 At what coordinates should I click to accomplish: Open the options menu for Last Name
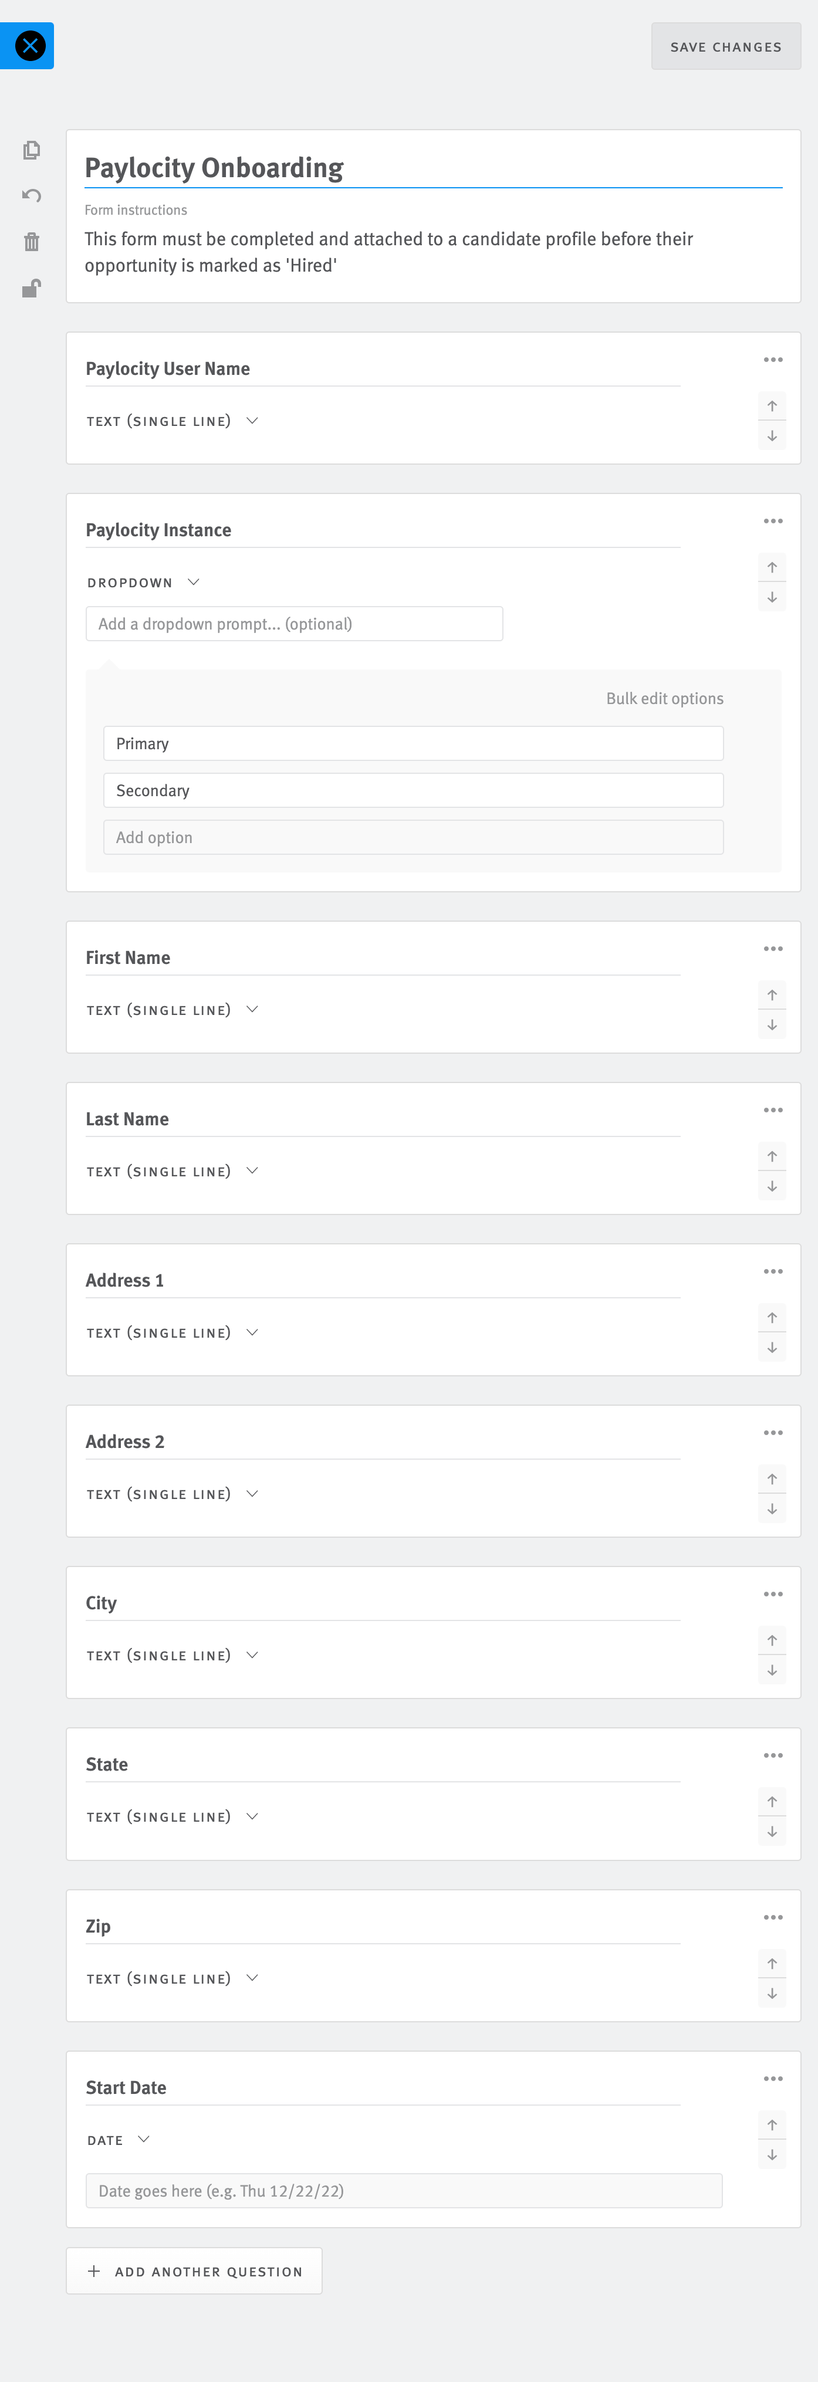point(773,1109)
